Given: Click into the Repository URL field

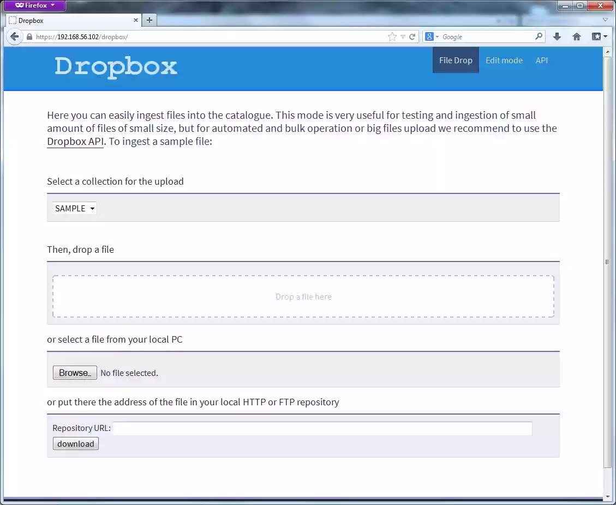Looking at the screenshot, I should point(322,429).
